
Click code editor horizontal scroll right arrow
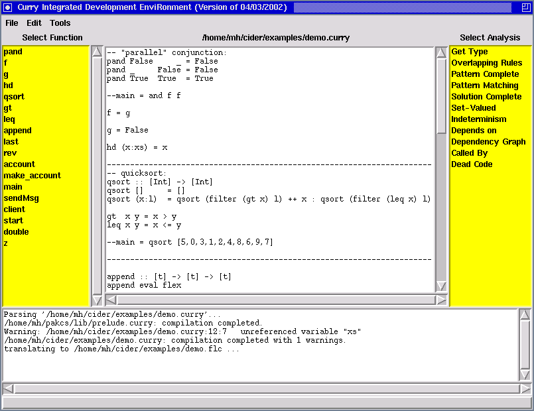coord(441,300)
